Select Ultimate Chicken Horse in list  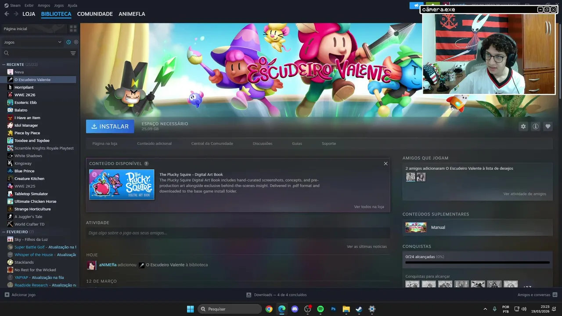(x=35, y=201)
